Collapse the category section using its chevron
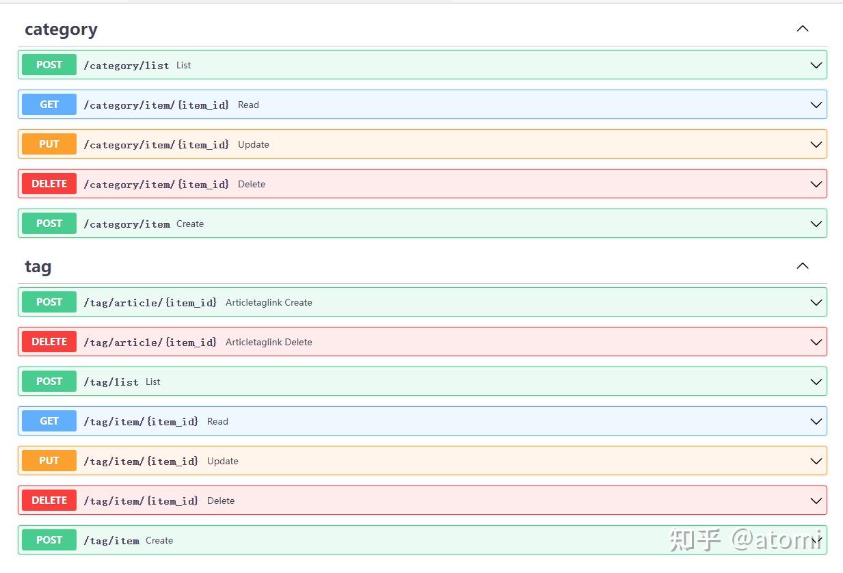Screen dimensions: 843x573 pyautogui.click(x=802, y=29)
